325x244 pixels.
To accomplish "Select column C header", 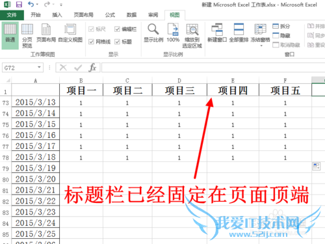I will pos(127,81).
